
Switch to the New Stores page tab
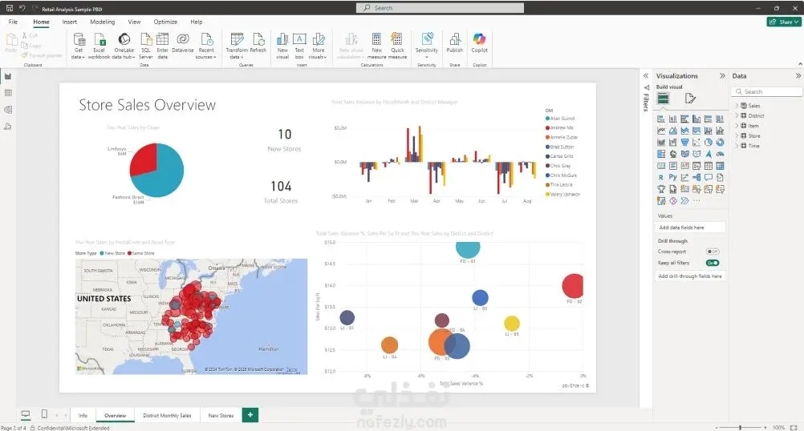point(221,415)
